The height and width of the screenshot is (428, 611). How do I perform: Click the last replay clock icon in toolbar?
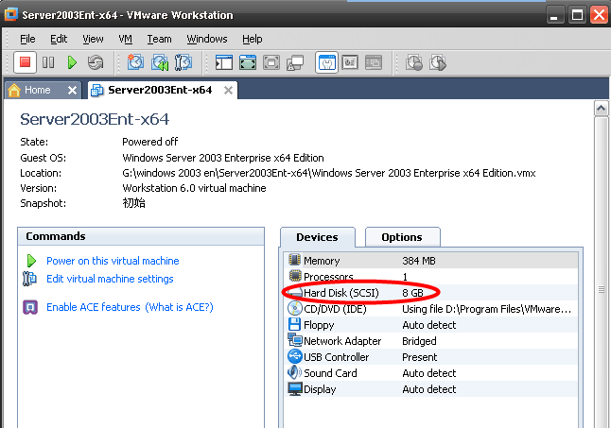(438, 62)
